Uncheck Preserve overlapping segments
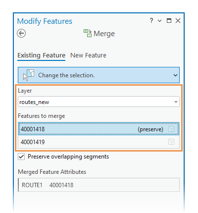 click(x=21, y=157)
